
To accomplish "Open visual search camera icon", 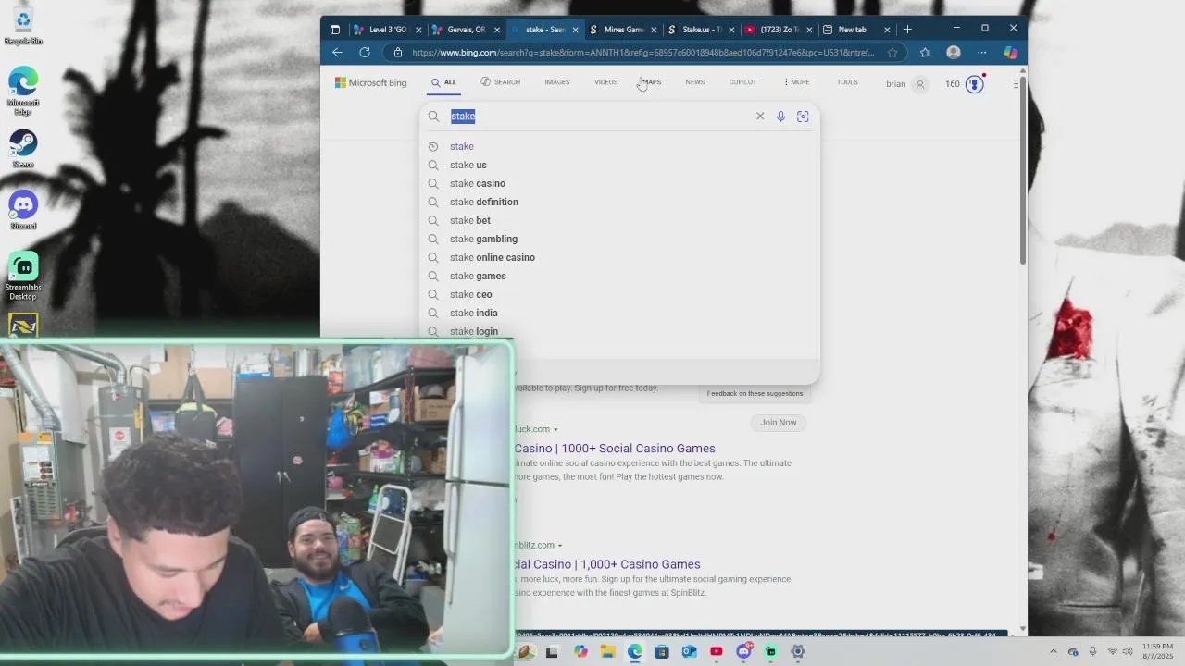I will pos(803,117).
